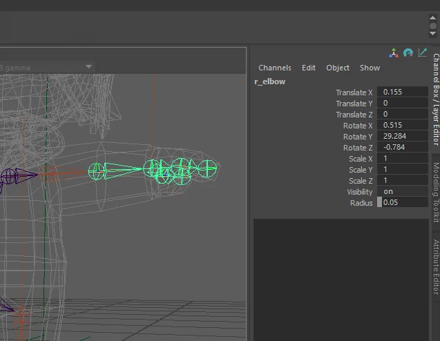440x341 pixels.
Task: Select the r_elbow object name
Action: 269,81
